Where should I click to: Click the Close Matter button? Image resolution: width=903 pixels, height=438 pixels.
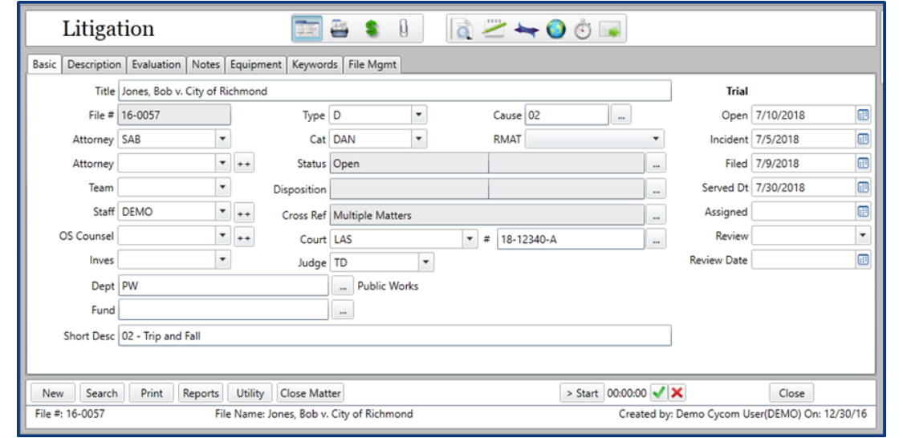(311, 393)
